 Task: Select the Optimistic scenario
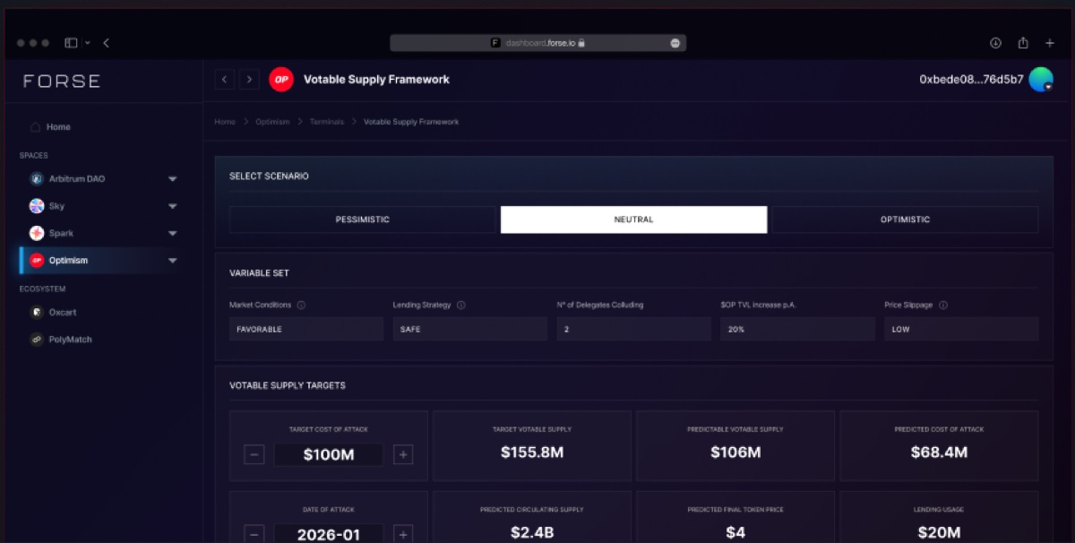905,220
